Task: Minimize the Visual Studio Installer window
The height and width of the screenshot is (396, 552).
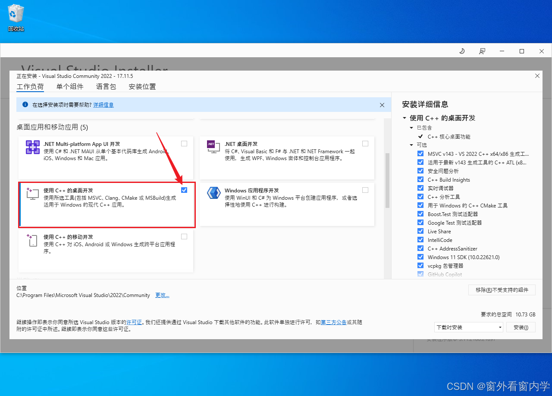Action: pos(502,51)
